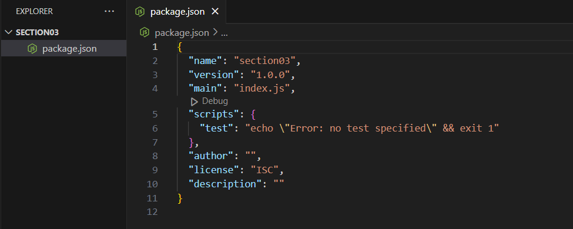
Task: Click the Debug play triangle above scripts
Action: tap(195, 102)
